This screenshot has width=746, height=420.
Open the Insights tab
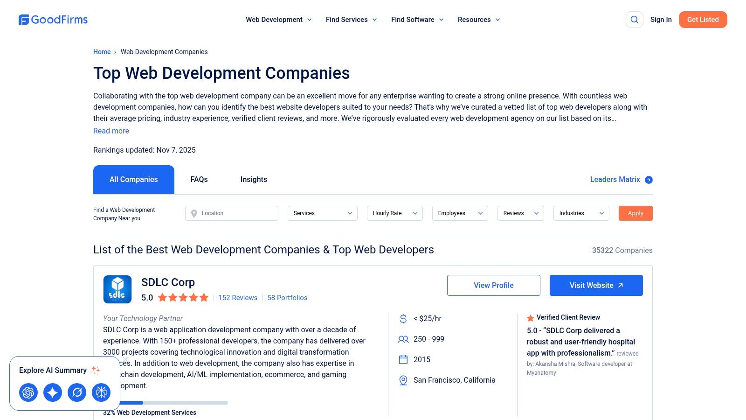pos(254,179)
